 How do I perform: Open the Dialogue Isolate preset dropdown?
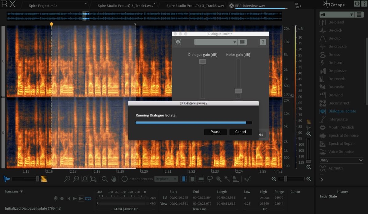(216, 42)
